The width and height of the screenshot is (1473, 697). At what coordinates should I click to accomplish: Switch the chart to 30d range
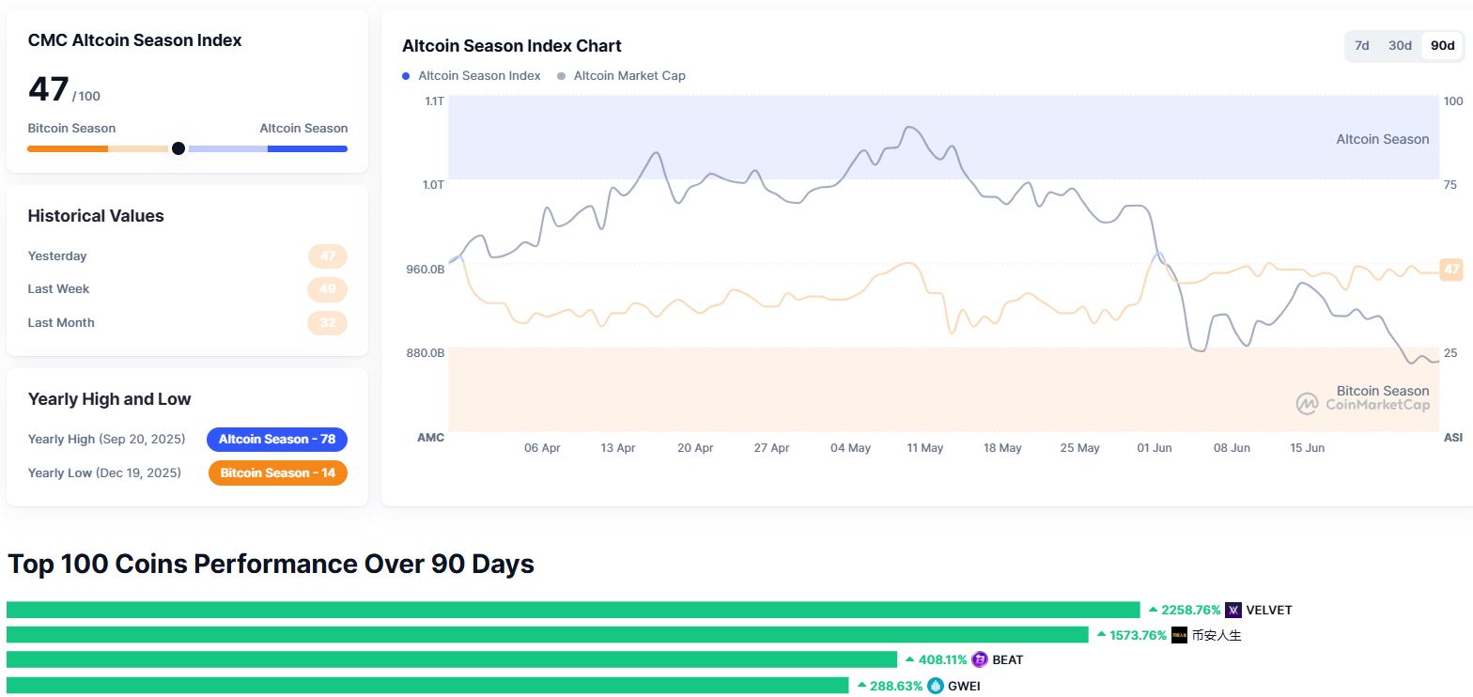click(1400, 46)
